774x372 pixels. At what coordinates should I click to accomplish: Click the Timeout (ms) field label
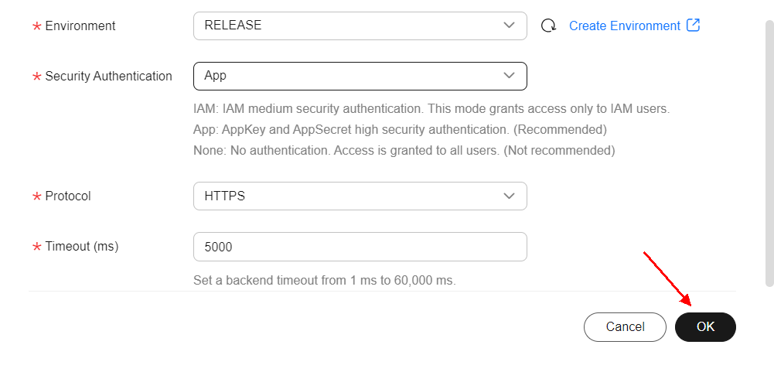81,247
